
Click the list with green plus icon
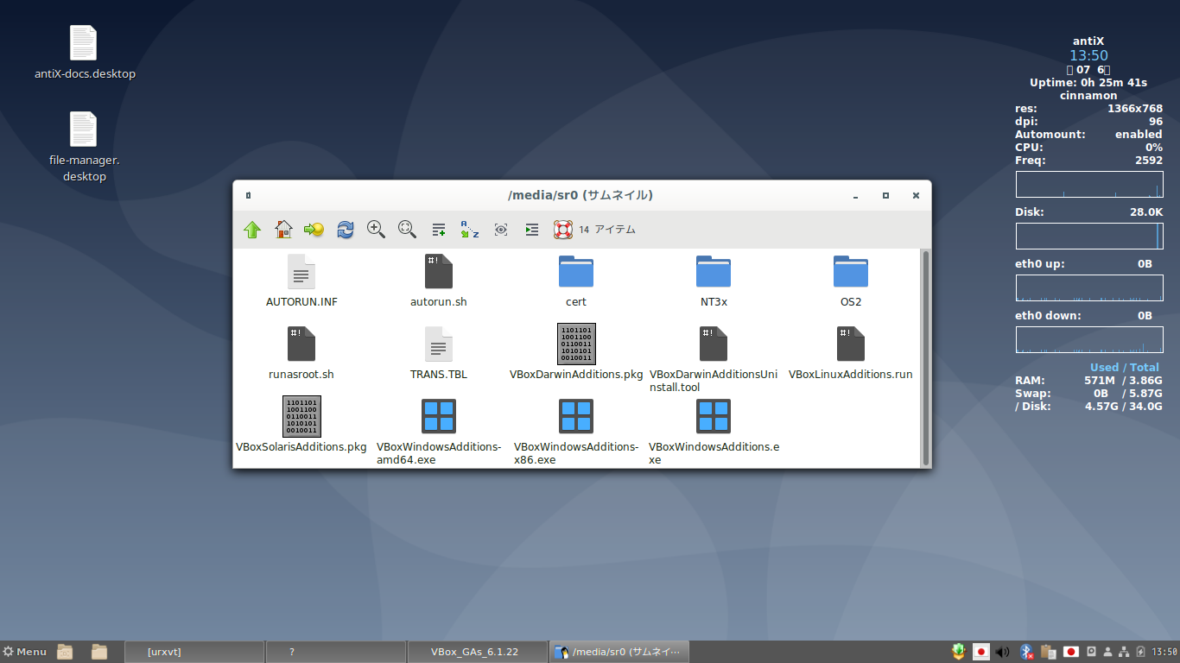[x=439, y=230]
